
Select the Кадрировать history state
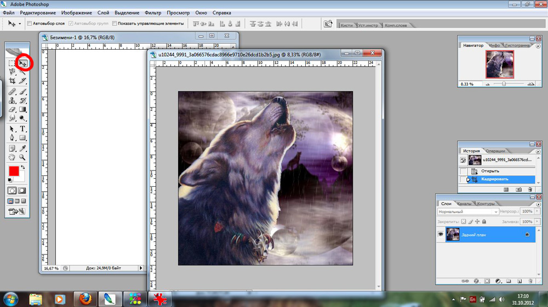pos(501,179)
